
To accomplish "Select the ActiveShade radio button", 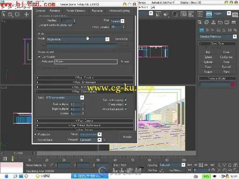I will 35,140.
